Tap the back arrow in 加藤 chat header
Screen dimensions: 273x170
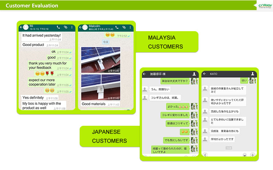coord(145,74)
